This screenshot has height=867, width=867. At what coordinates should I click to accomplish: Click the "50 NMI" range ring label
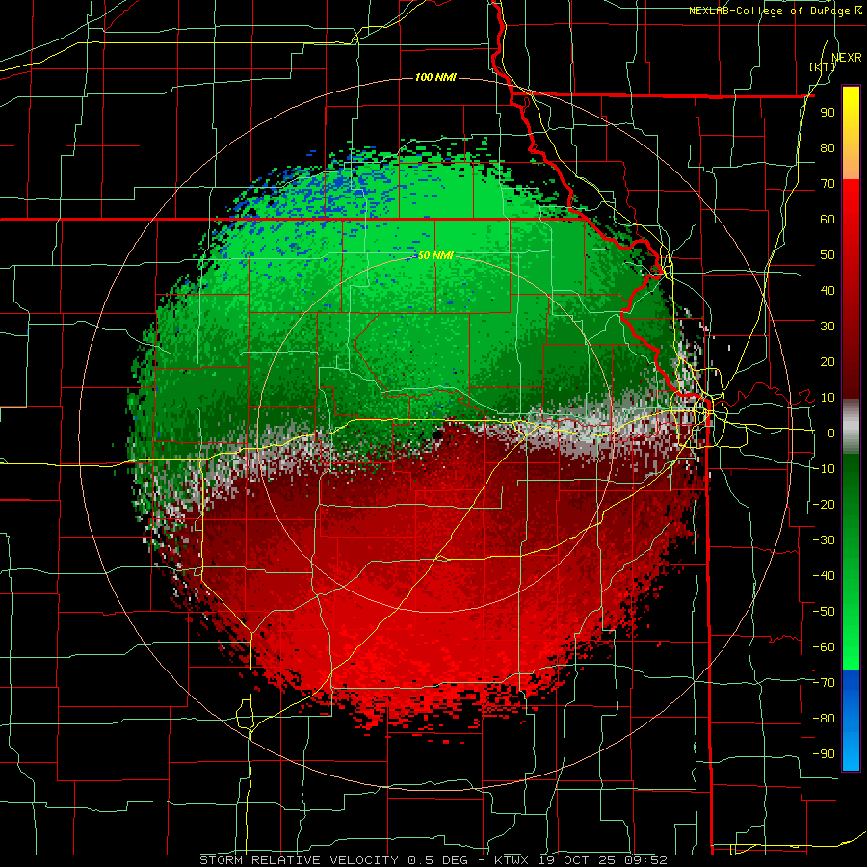pos(435,255)
